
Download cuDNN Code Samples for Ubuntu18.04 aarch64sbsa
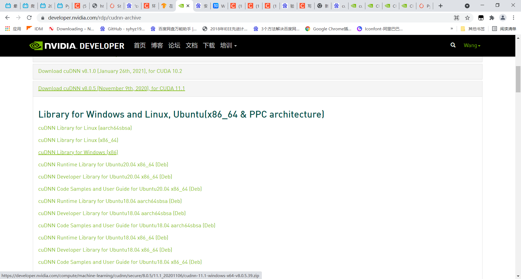[x=127, y=225]
